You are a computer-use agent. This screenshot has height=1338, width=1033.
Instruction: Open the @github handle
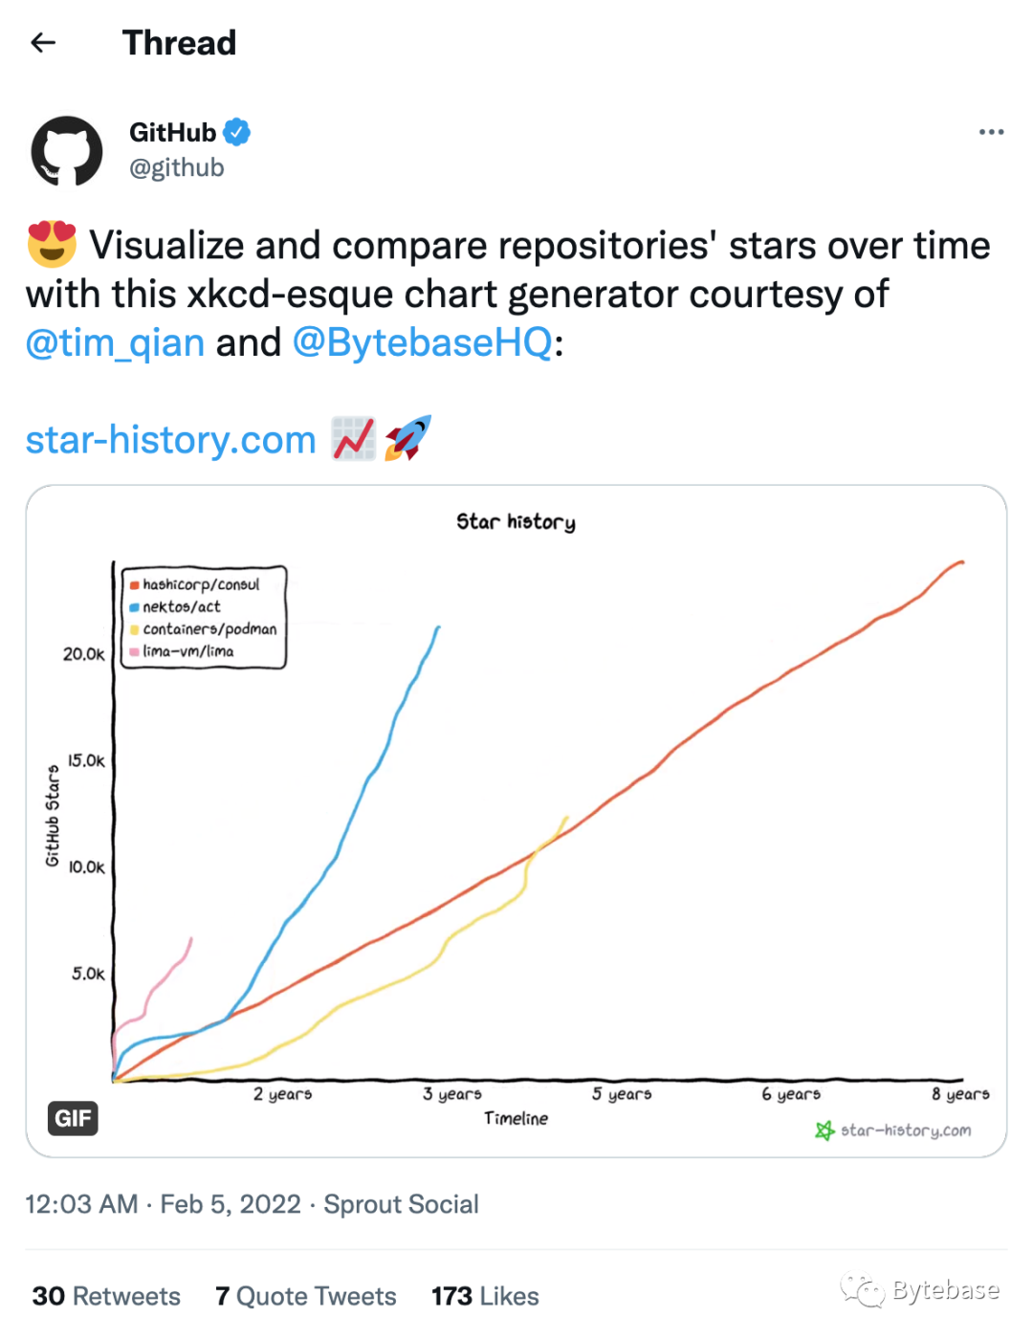[177, 167]
